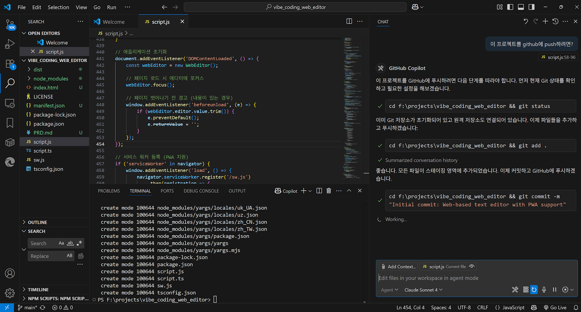Open terminal launch profile dropdown arrow
The width and height of the screenshot is (581, 312).
(310, 191)
